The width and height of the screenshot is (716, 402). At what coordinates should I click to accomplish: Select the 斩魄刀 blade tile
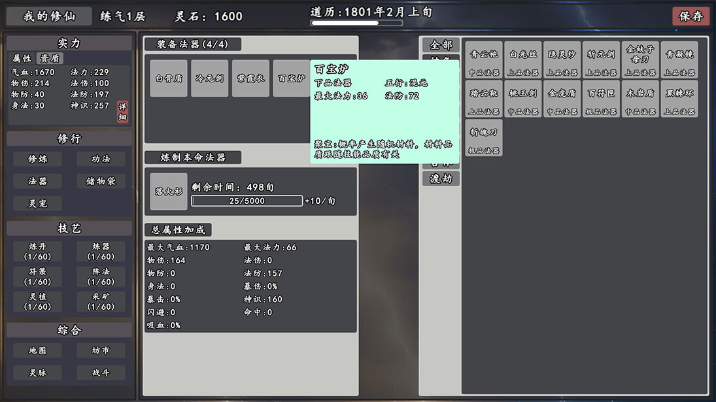484,138
